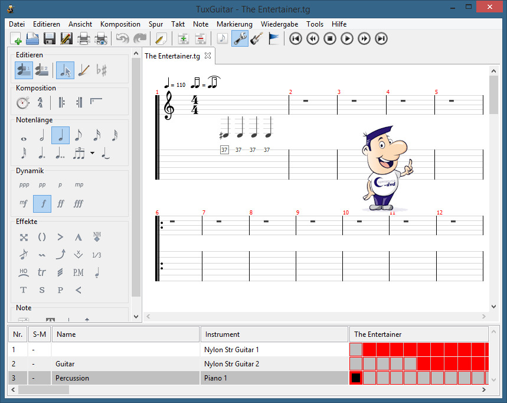This screenshot has height=403, width=507.
Task: Close the The Entertainer.tg tab
Action: (x=207, y=56)
